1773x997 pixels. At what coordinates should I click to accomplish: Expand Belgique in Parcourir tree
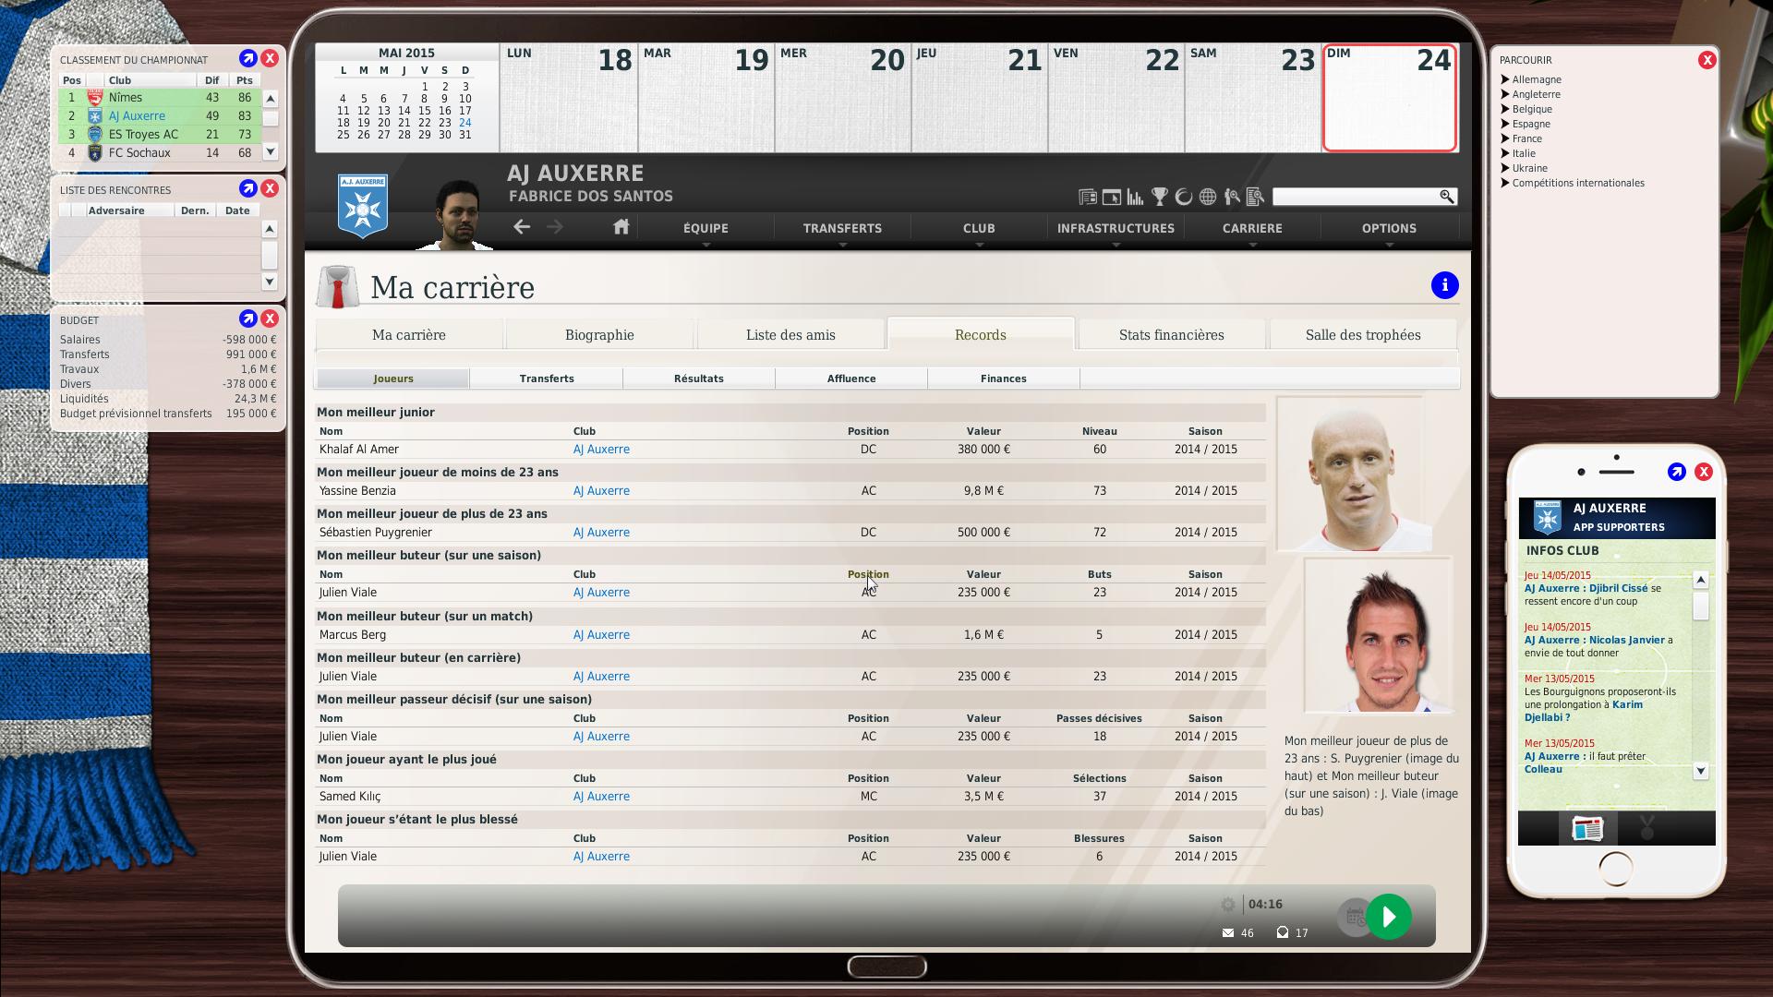coord(1505,109)
